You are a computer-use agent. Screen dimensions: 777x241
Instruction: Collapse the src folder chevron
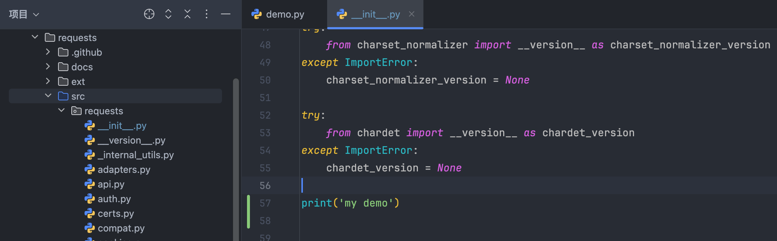click(x=48, y=96)
